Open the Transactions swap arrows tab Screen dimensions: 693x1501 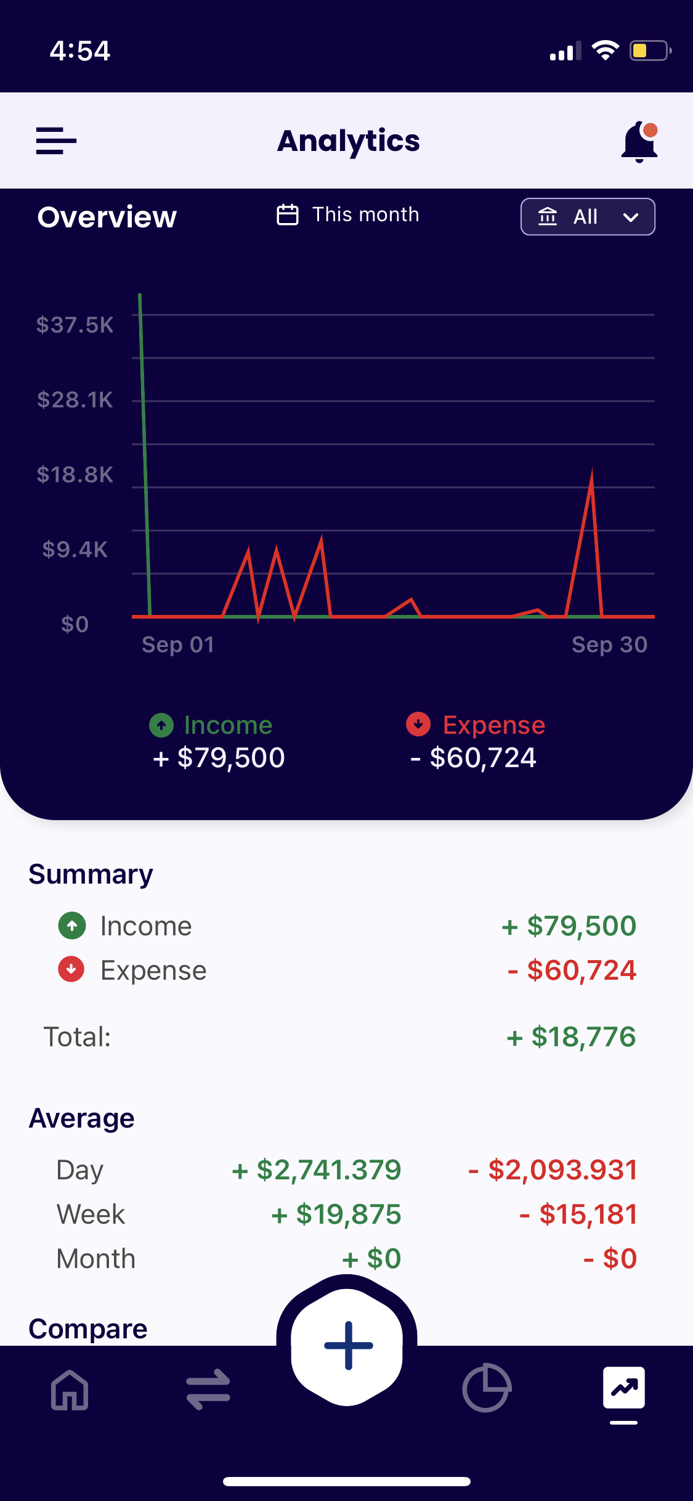coord(208,1390)
